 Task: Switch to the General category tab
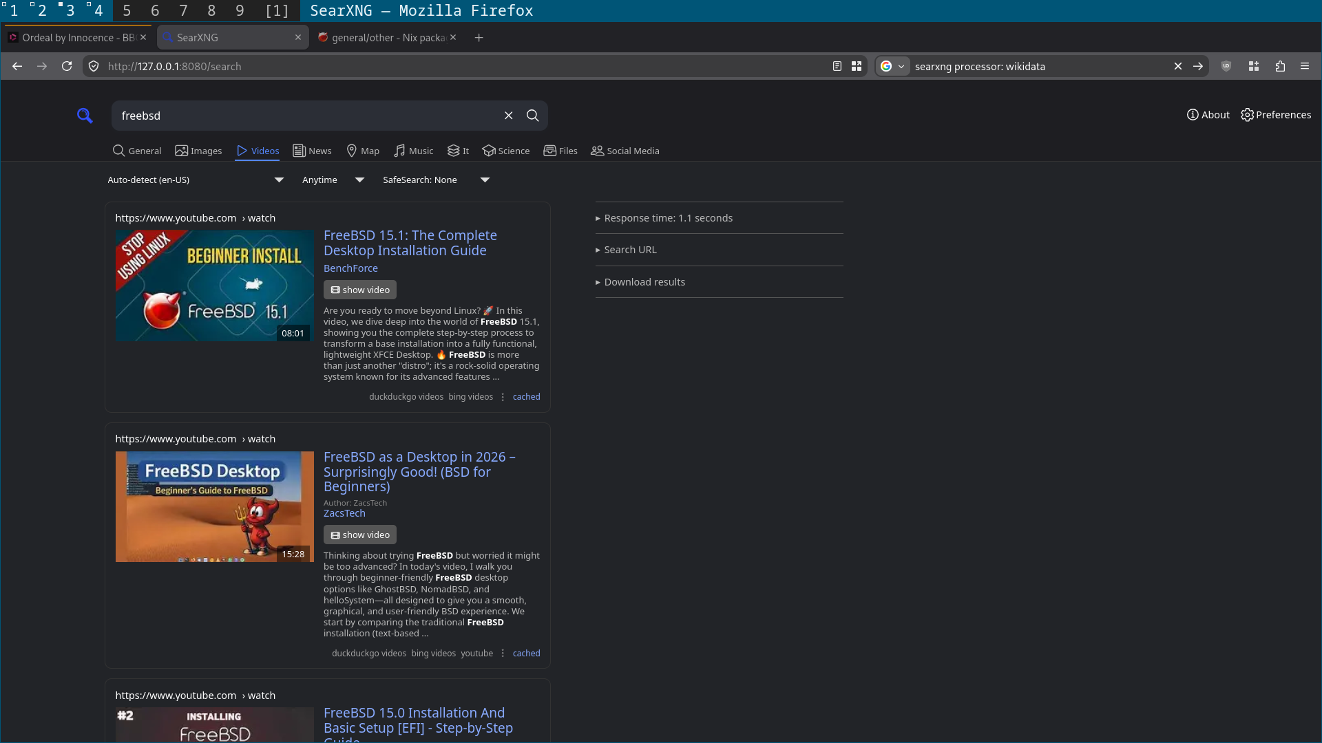tap(137, 151)
